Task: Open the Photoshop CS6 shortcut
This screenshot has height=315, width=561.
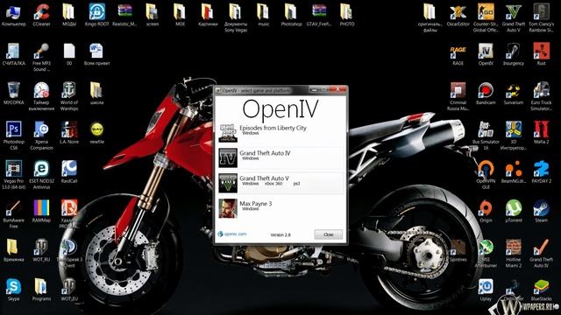Action: (x=14, y=136)
